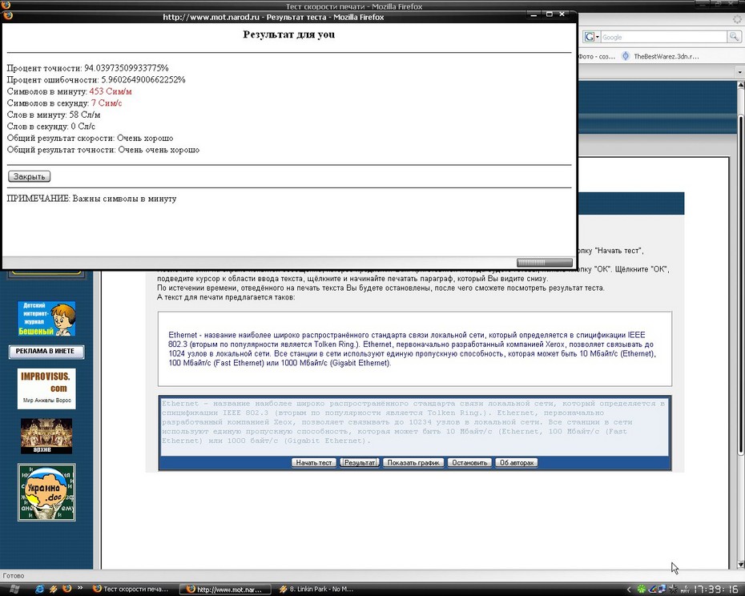
Task: Launch Internet Explorer from quick launch
Action: (x=40, y=589)
